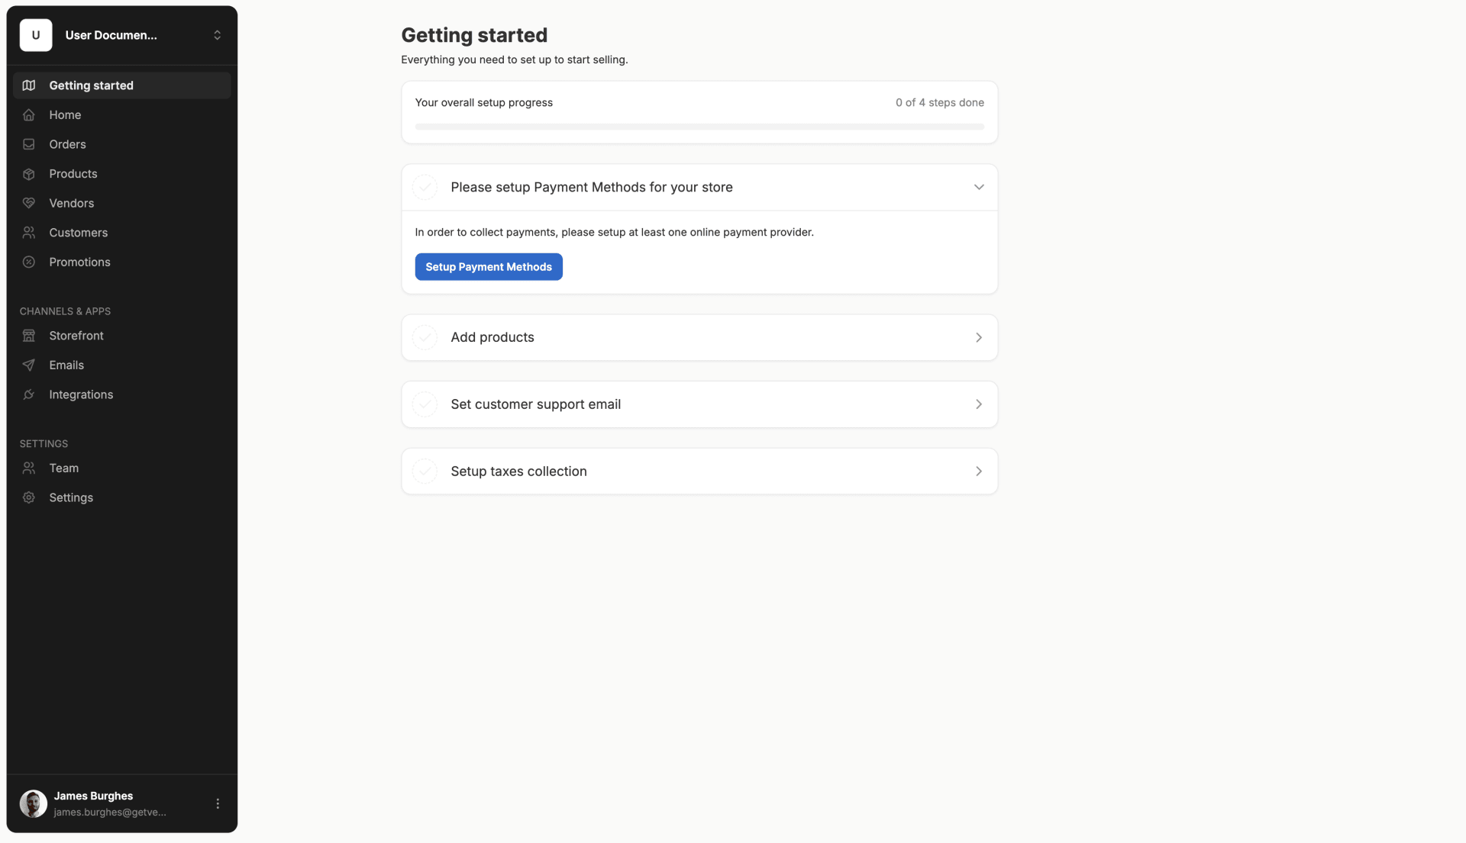Click the overall setup progress bar

coord(699,127)
